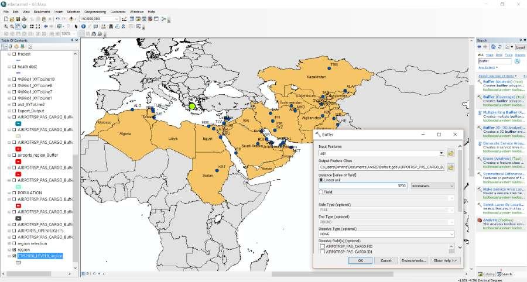Click Show Help in Buffer dialog
The image size is (527, 282).
pyautogui.click(x=444, y=260)
